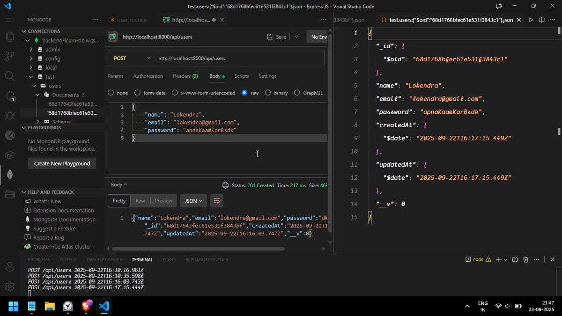This screenshot has height=316, width=562.
Task: Open the Extensions view with badge
Action: (x=10, y=96)
